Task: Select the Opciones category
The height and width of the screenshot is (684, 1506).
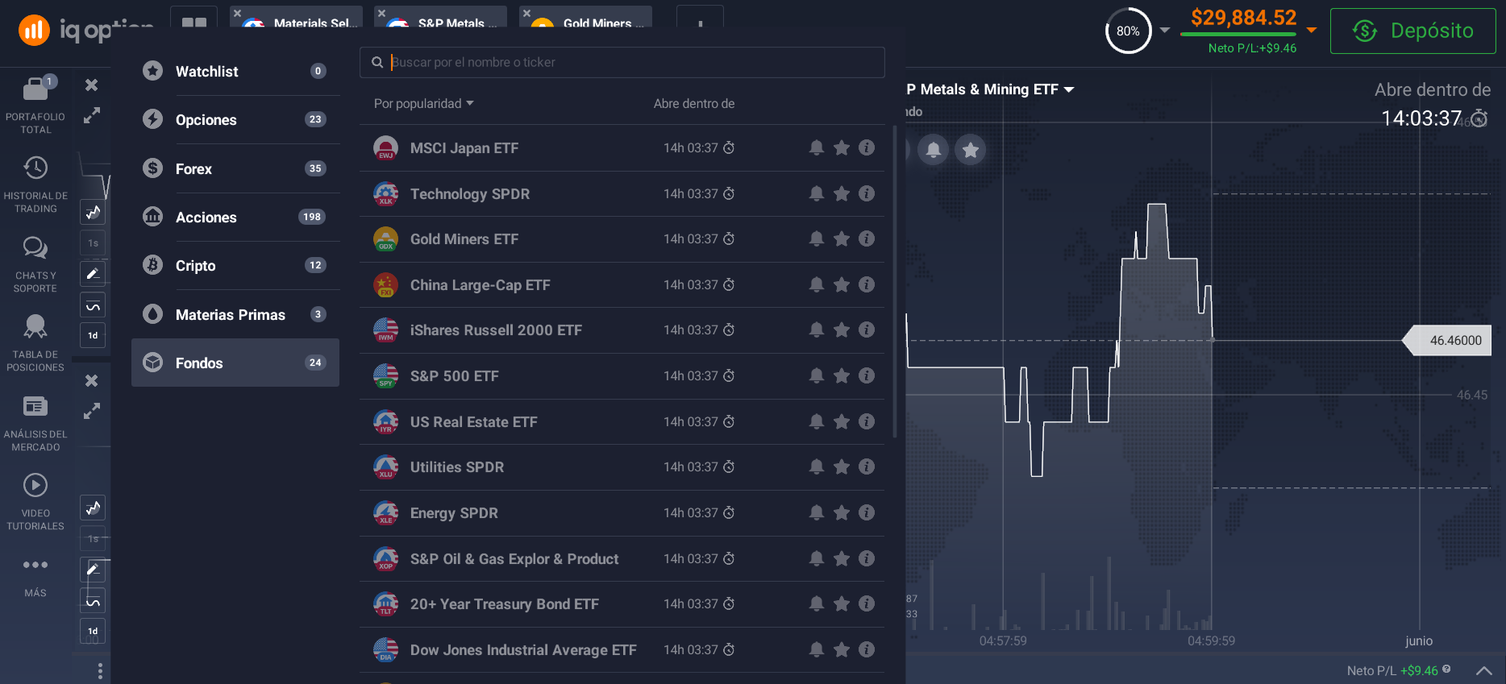Action: pyautogui.click(x=235, y=120)
